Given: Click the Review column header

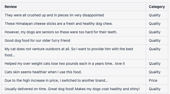Looking at the screenshot, I should pos(11,7).
